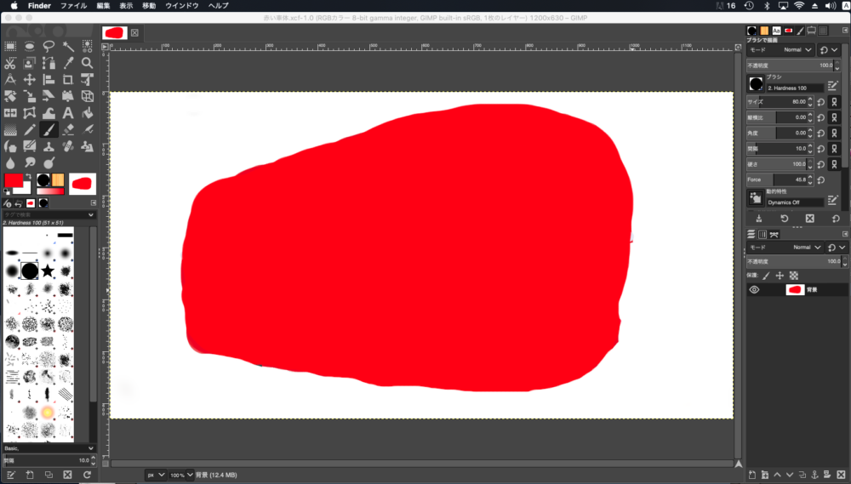Pick the Zoom magnifier tool

tap(87, 63)
